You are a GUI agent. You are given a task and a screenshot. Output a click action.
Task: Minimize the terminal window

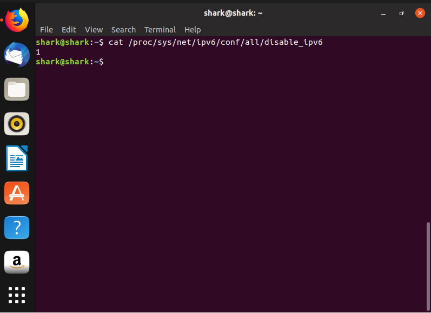383,13
